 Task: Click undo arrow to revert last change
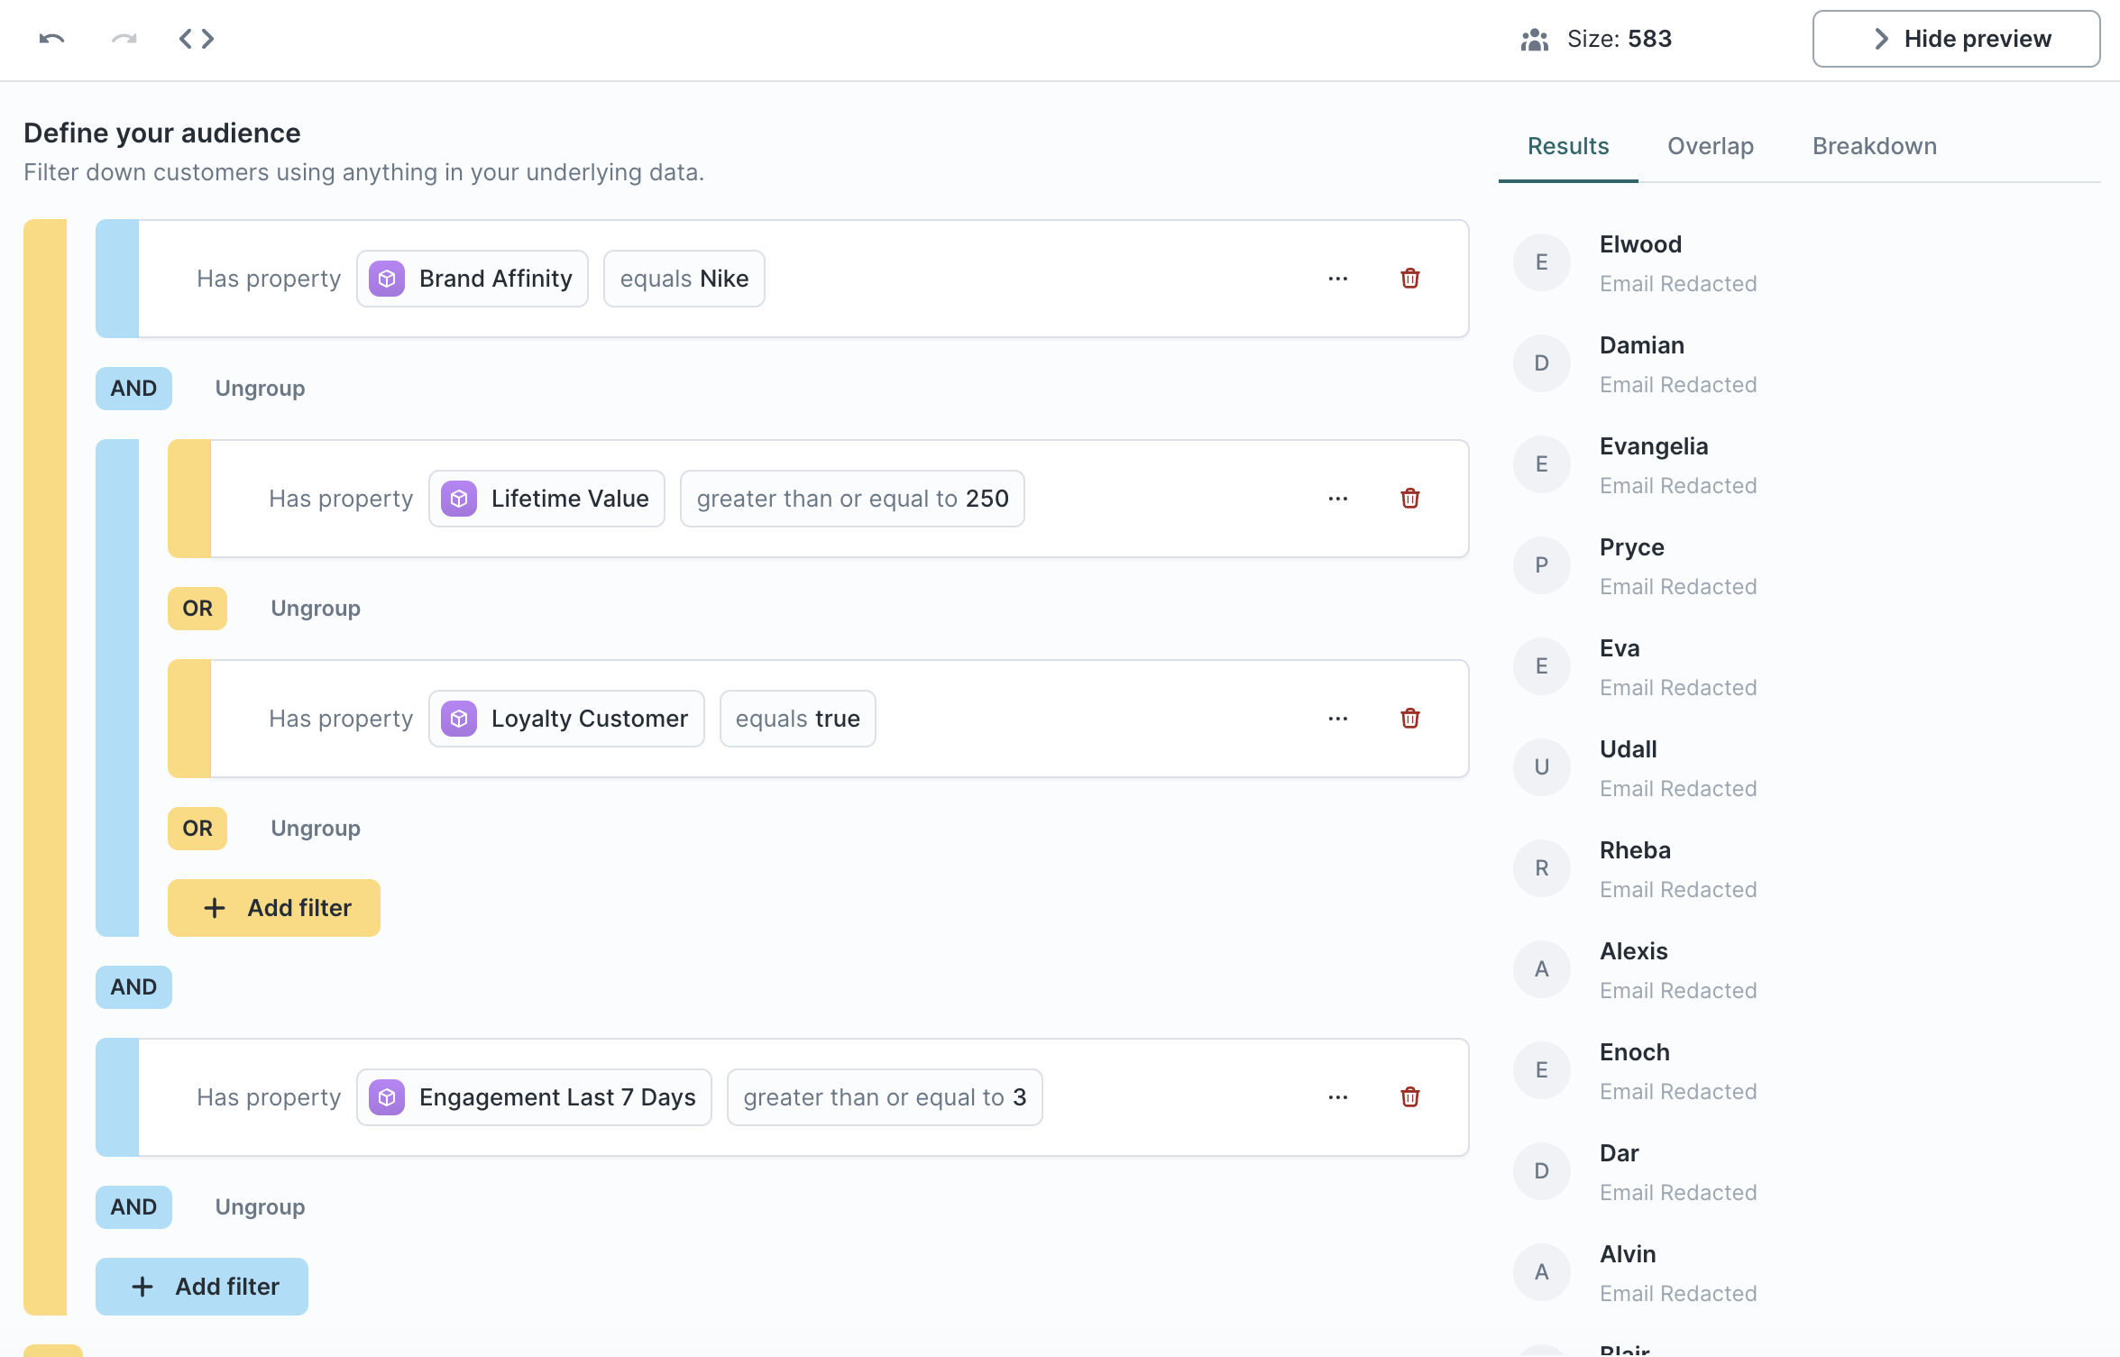tap(51, 39)
